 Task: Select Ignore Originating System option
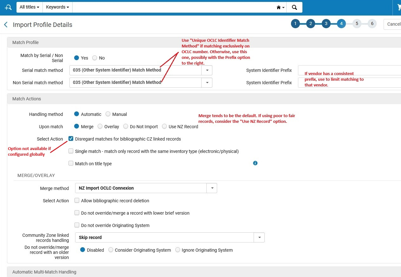click(178, 250)
